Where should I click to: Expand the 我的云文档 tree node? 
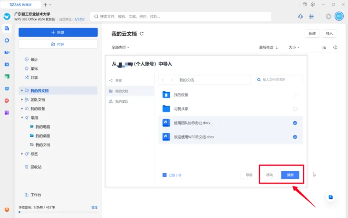pos(22,91)
